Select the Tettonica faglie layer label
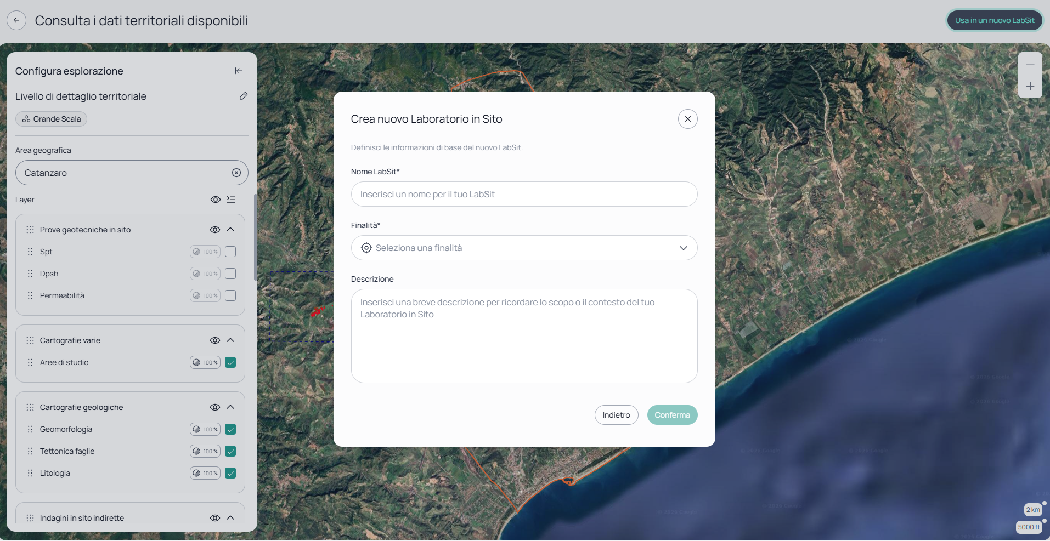The image size is (1050, 541). click(x=67, y=451)
